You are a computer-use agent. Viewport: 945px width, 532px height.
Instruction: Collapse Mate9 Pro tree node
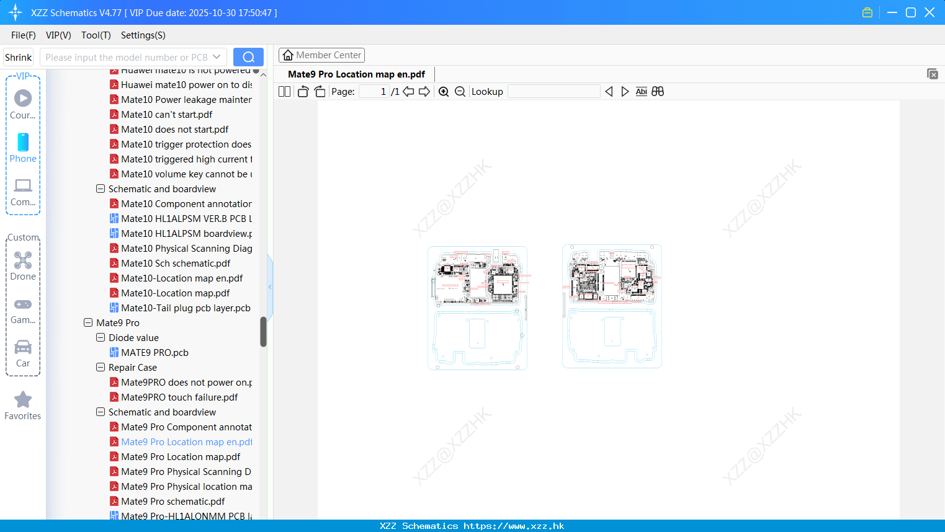(x=88, y=323)
